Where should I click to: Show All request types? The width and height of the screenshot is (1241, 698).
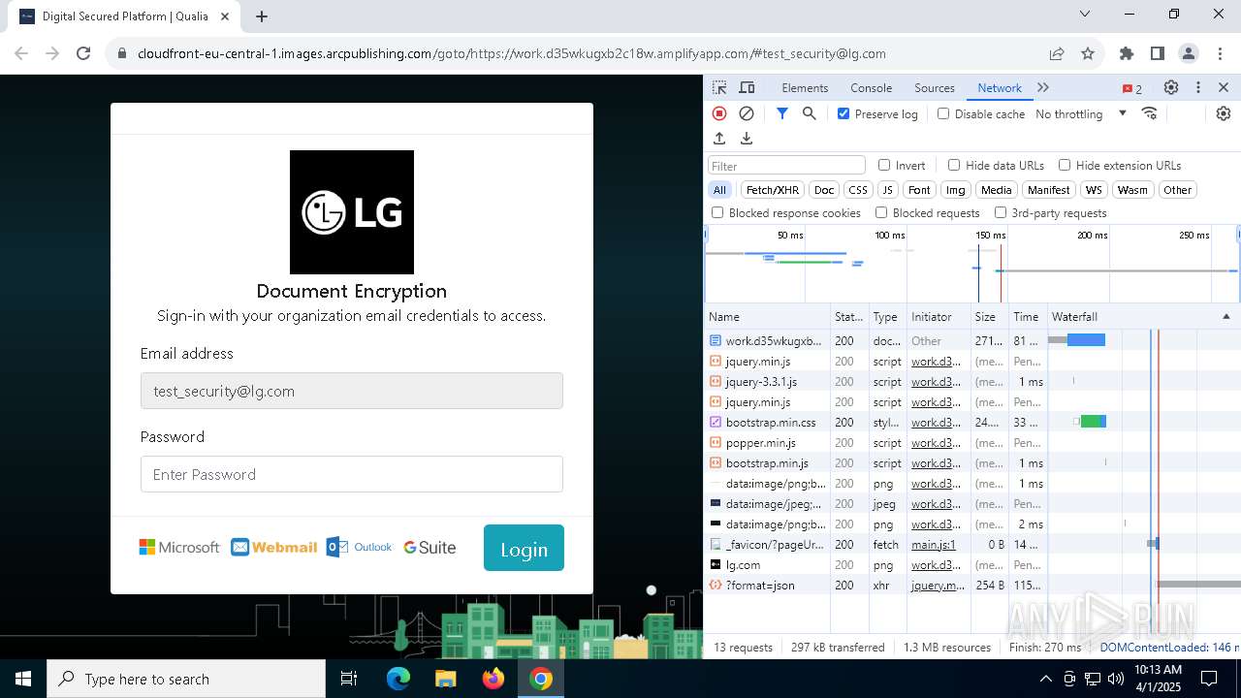719,190
